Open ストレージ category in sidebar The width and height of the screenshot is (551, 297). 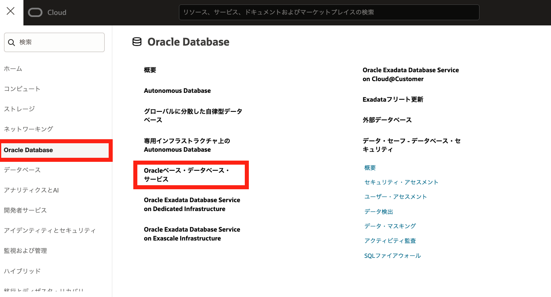pyautogui.click(x=19, y=109)
